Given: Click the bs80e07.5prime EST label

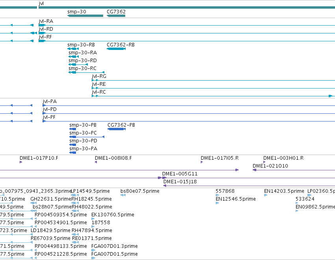Looking at the screenshot, I should (140, 191).
